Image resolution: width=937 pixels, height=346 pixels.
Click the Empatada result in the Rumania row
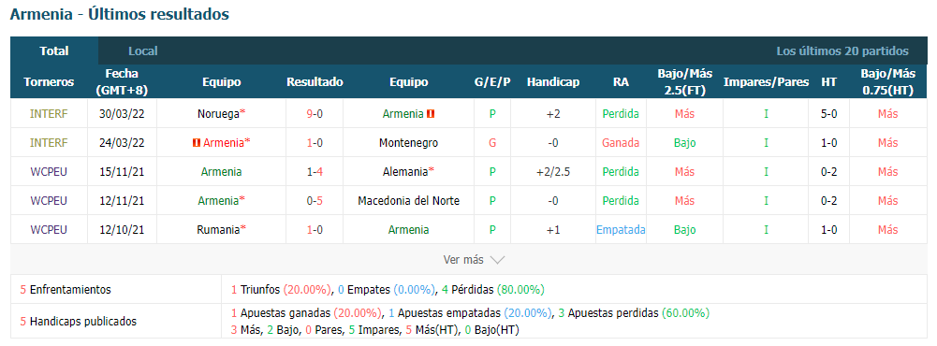(621, 230)
